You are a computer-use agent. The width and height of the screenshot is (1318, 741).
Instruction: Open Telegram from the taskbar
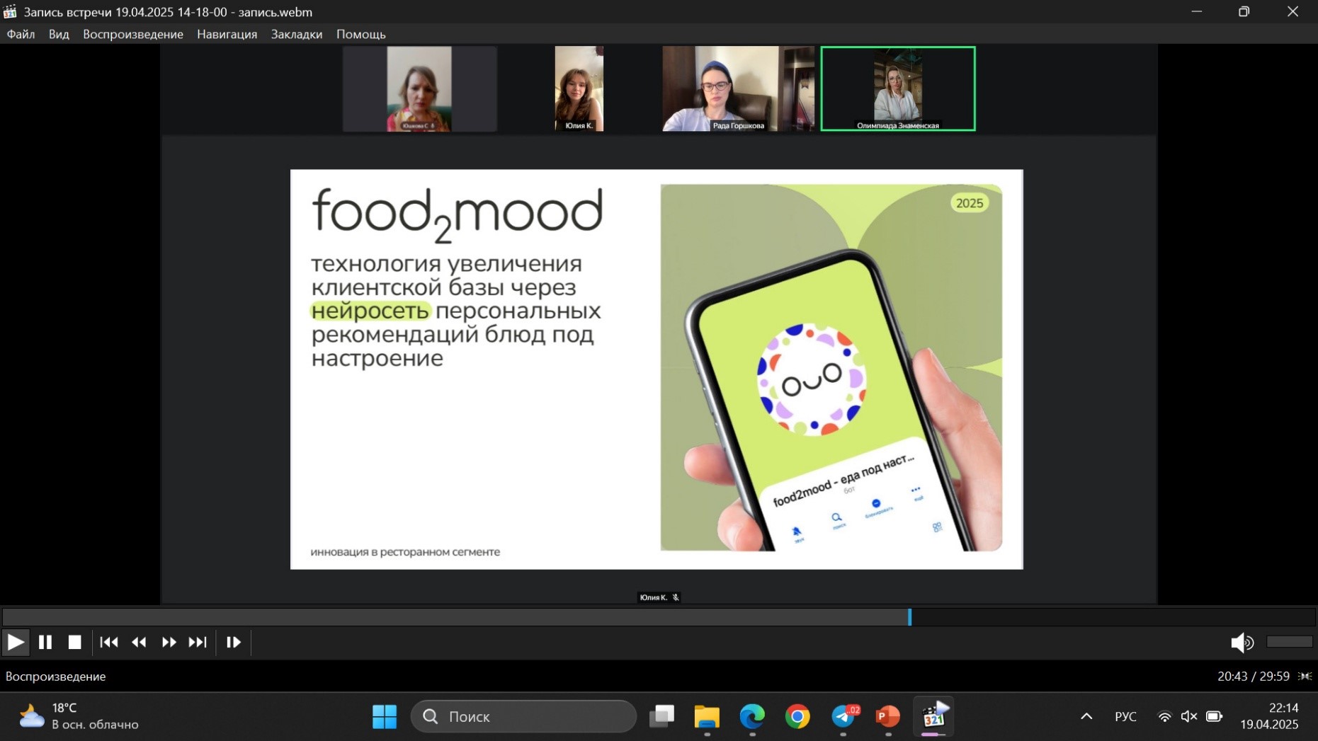[843, 717]
